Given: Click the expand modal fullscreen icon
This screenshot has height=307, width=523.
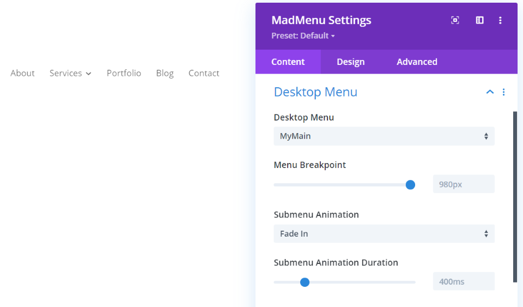Looking at the screenshot, I should pyautogui.click(x=455, y=20).
